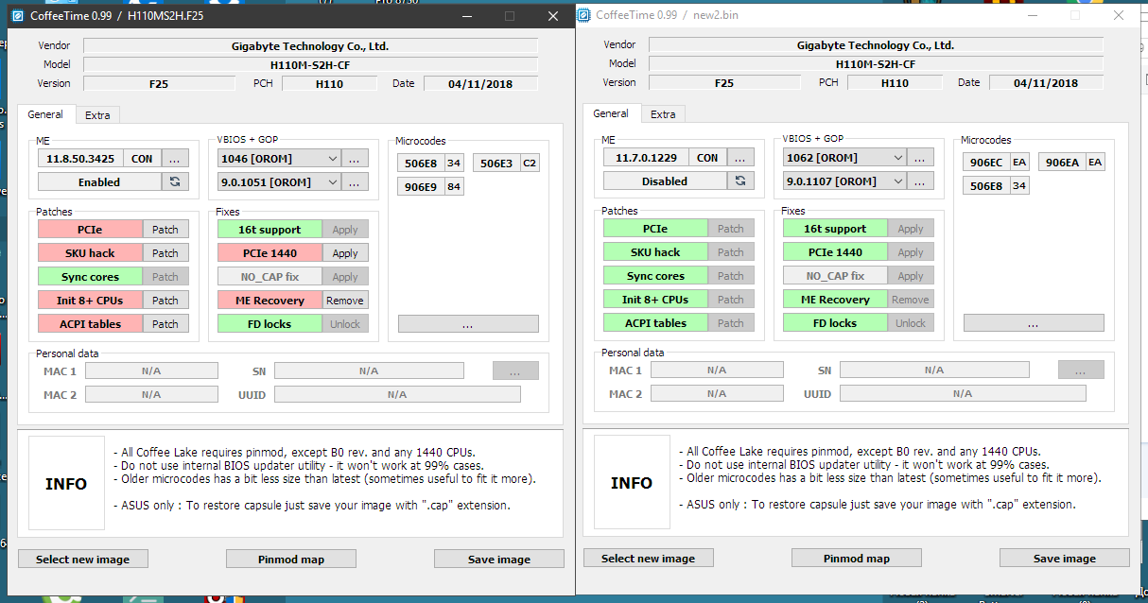Click MAC 1 field in left window
The height and width of the screenshot is (603, 1148).
coord(151,370)
